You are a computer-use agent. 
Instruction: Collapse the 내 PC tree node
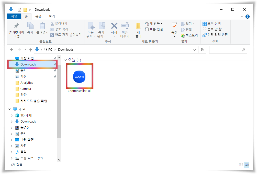(x=10, y=109)
